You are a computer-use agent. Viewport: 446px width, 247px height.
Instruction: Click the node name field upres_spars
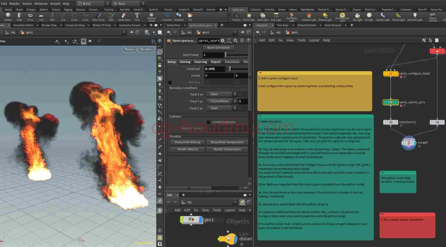point(209,41)
